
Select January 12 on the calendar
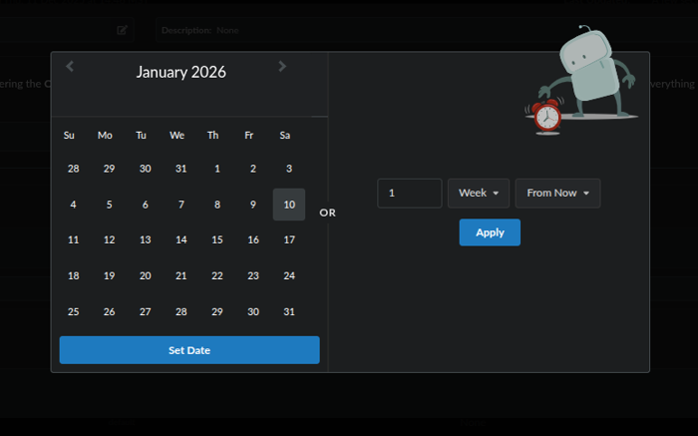coord(109,239)
